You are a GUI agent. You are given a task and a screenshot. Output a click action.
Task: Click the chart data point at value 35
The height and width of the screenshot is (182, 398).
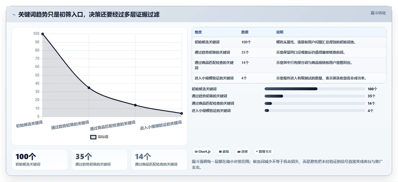[x=89, y=88]
